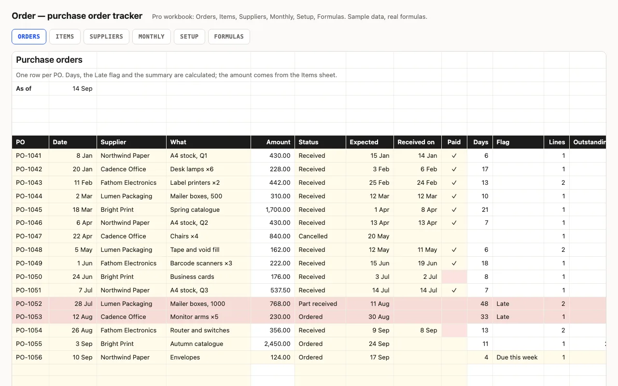Viewport: 618px width, 386px height.
Task: Click the Barcode scanners ×3 cell
Action: coord(209,263)
